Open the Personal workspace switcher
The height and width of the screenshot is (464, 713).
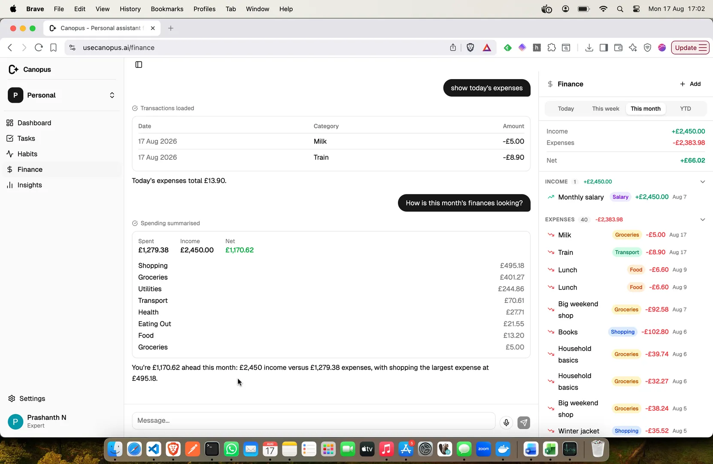pyautogui.click(x=62, y=95)
